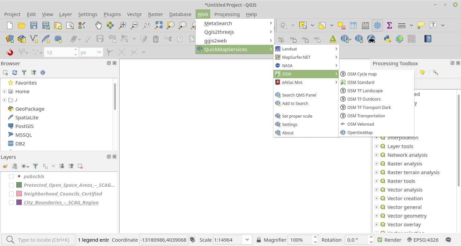Click the Type to locate search box

pyautogui.click(x=39, y=240)
